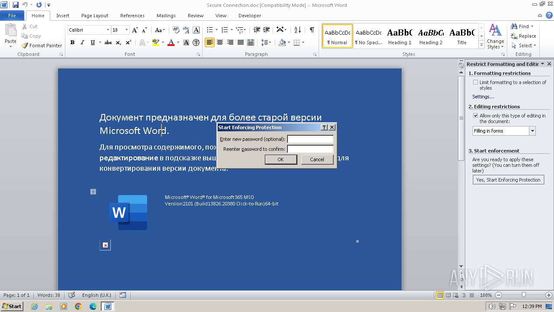Viewport: 554px width, 312px height.
Task: Justify paragraph text
Action: (241, 42)
